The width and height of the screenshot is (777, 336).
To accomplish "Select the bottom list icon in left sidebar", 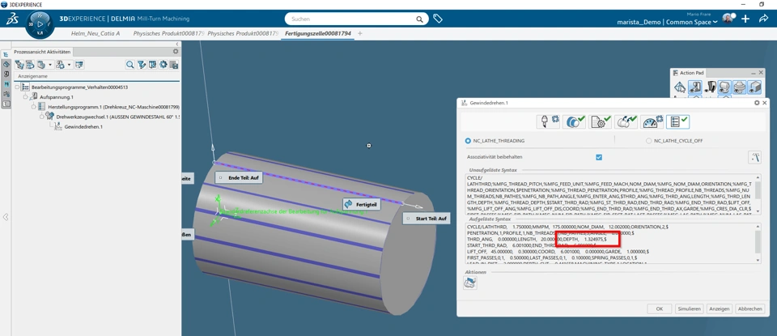I will pyautogui.click(x=6, y=104).
